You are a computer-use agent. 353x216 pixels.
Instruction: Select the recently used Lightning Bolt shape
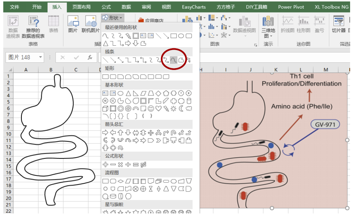(x=128, y=36)
